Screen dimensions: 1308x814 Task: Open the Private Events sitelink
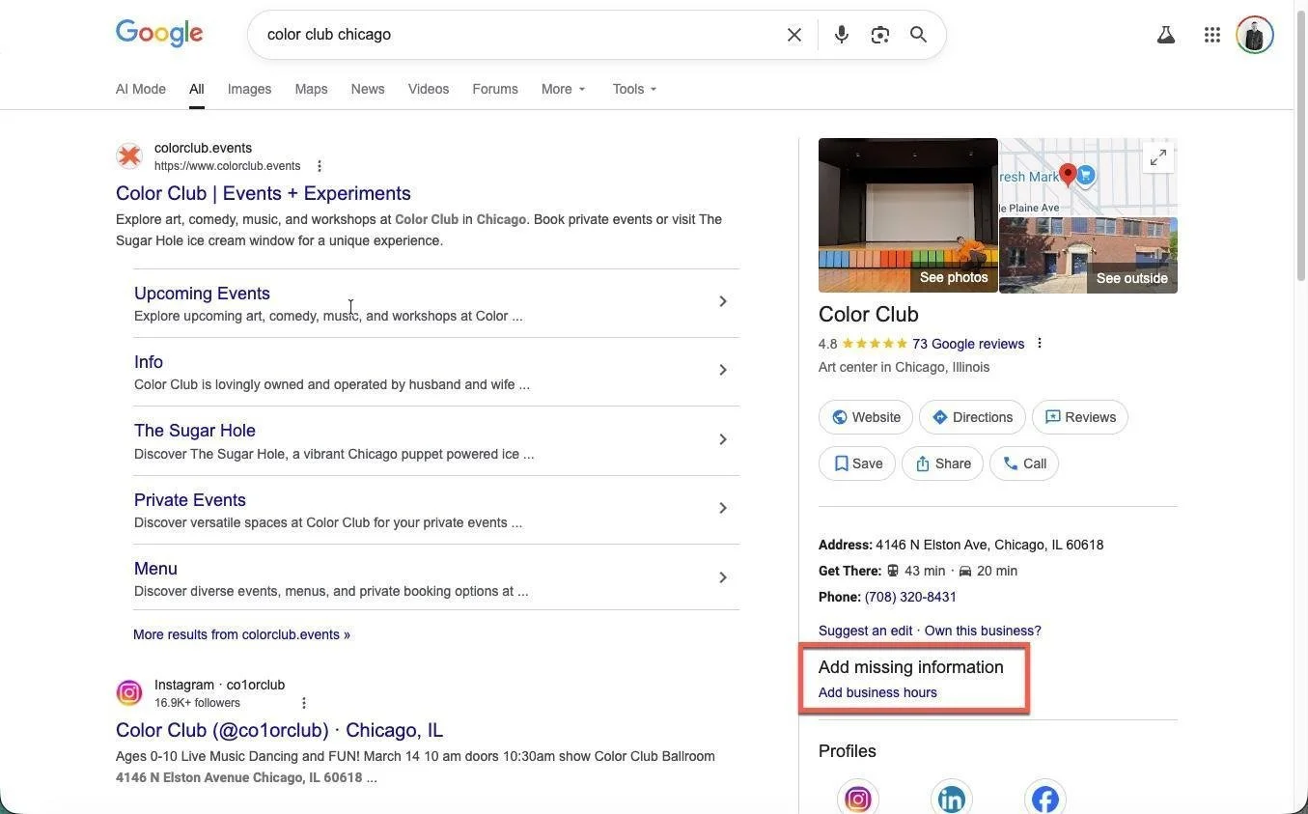point(190,500)
